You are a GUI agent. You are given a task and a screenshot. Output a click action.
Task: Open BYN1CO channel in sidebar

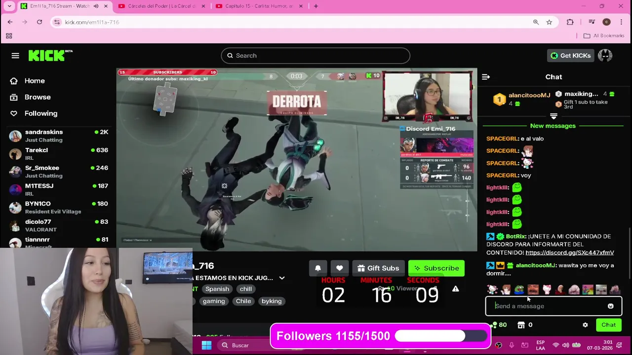pos(58,208)
